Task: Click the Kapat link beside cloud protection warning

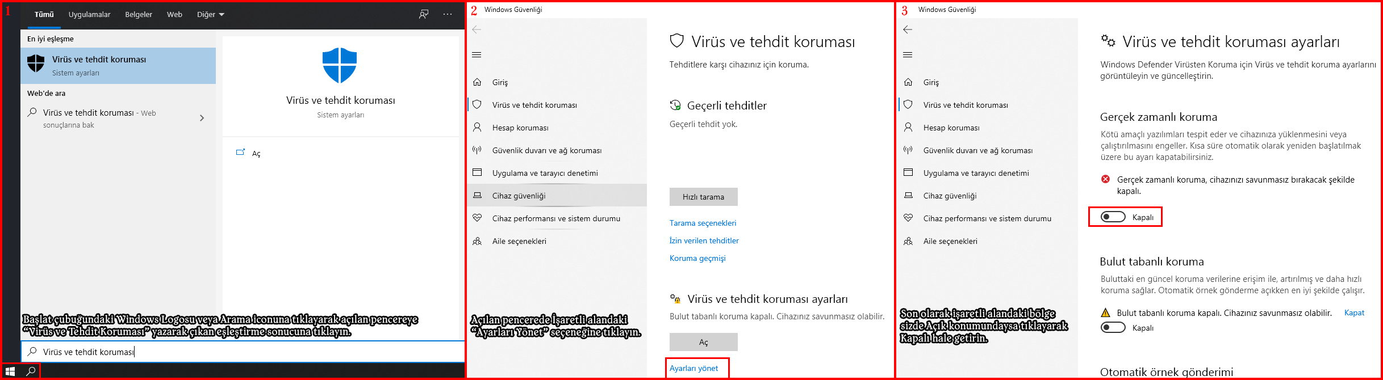Action: (x=1353, y=313)
